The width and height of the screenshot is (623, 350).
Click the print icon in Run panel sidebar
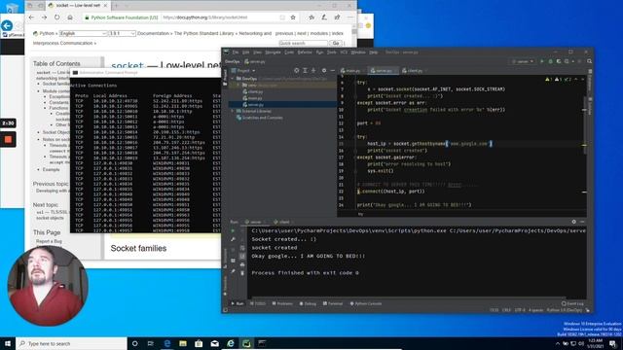pos(242,264)
